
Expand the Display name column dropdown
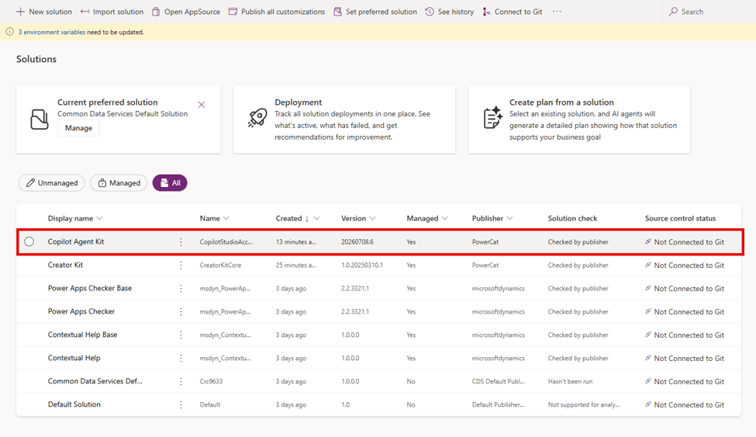(99, 218)
